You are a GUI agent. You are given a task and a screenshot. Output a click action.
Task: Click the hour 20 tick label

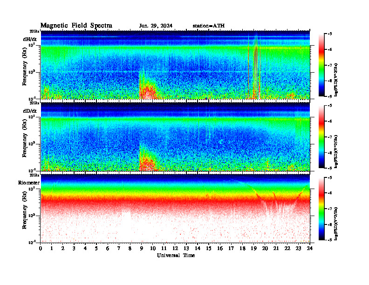click(x=265, y=248)
